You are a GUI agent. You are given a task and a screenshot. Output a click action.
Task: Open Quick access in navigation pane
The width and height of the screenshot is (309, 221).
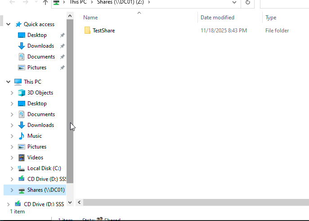click(39, 24)
